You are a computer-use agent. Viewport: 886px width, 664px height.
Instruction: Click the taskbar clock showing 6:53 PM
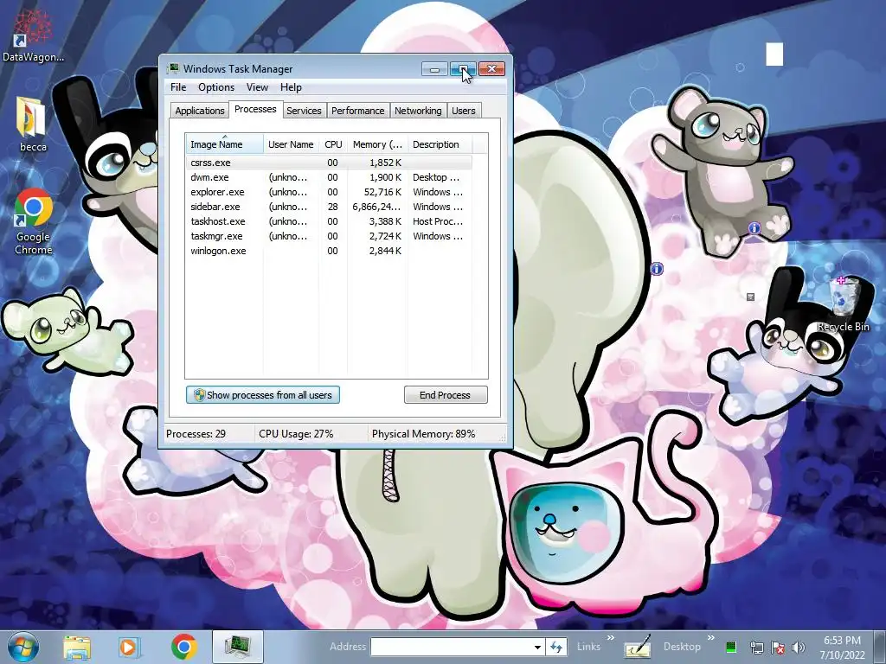pyautogui.click(x=842, y=647)
